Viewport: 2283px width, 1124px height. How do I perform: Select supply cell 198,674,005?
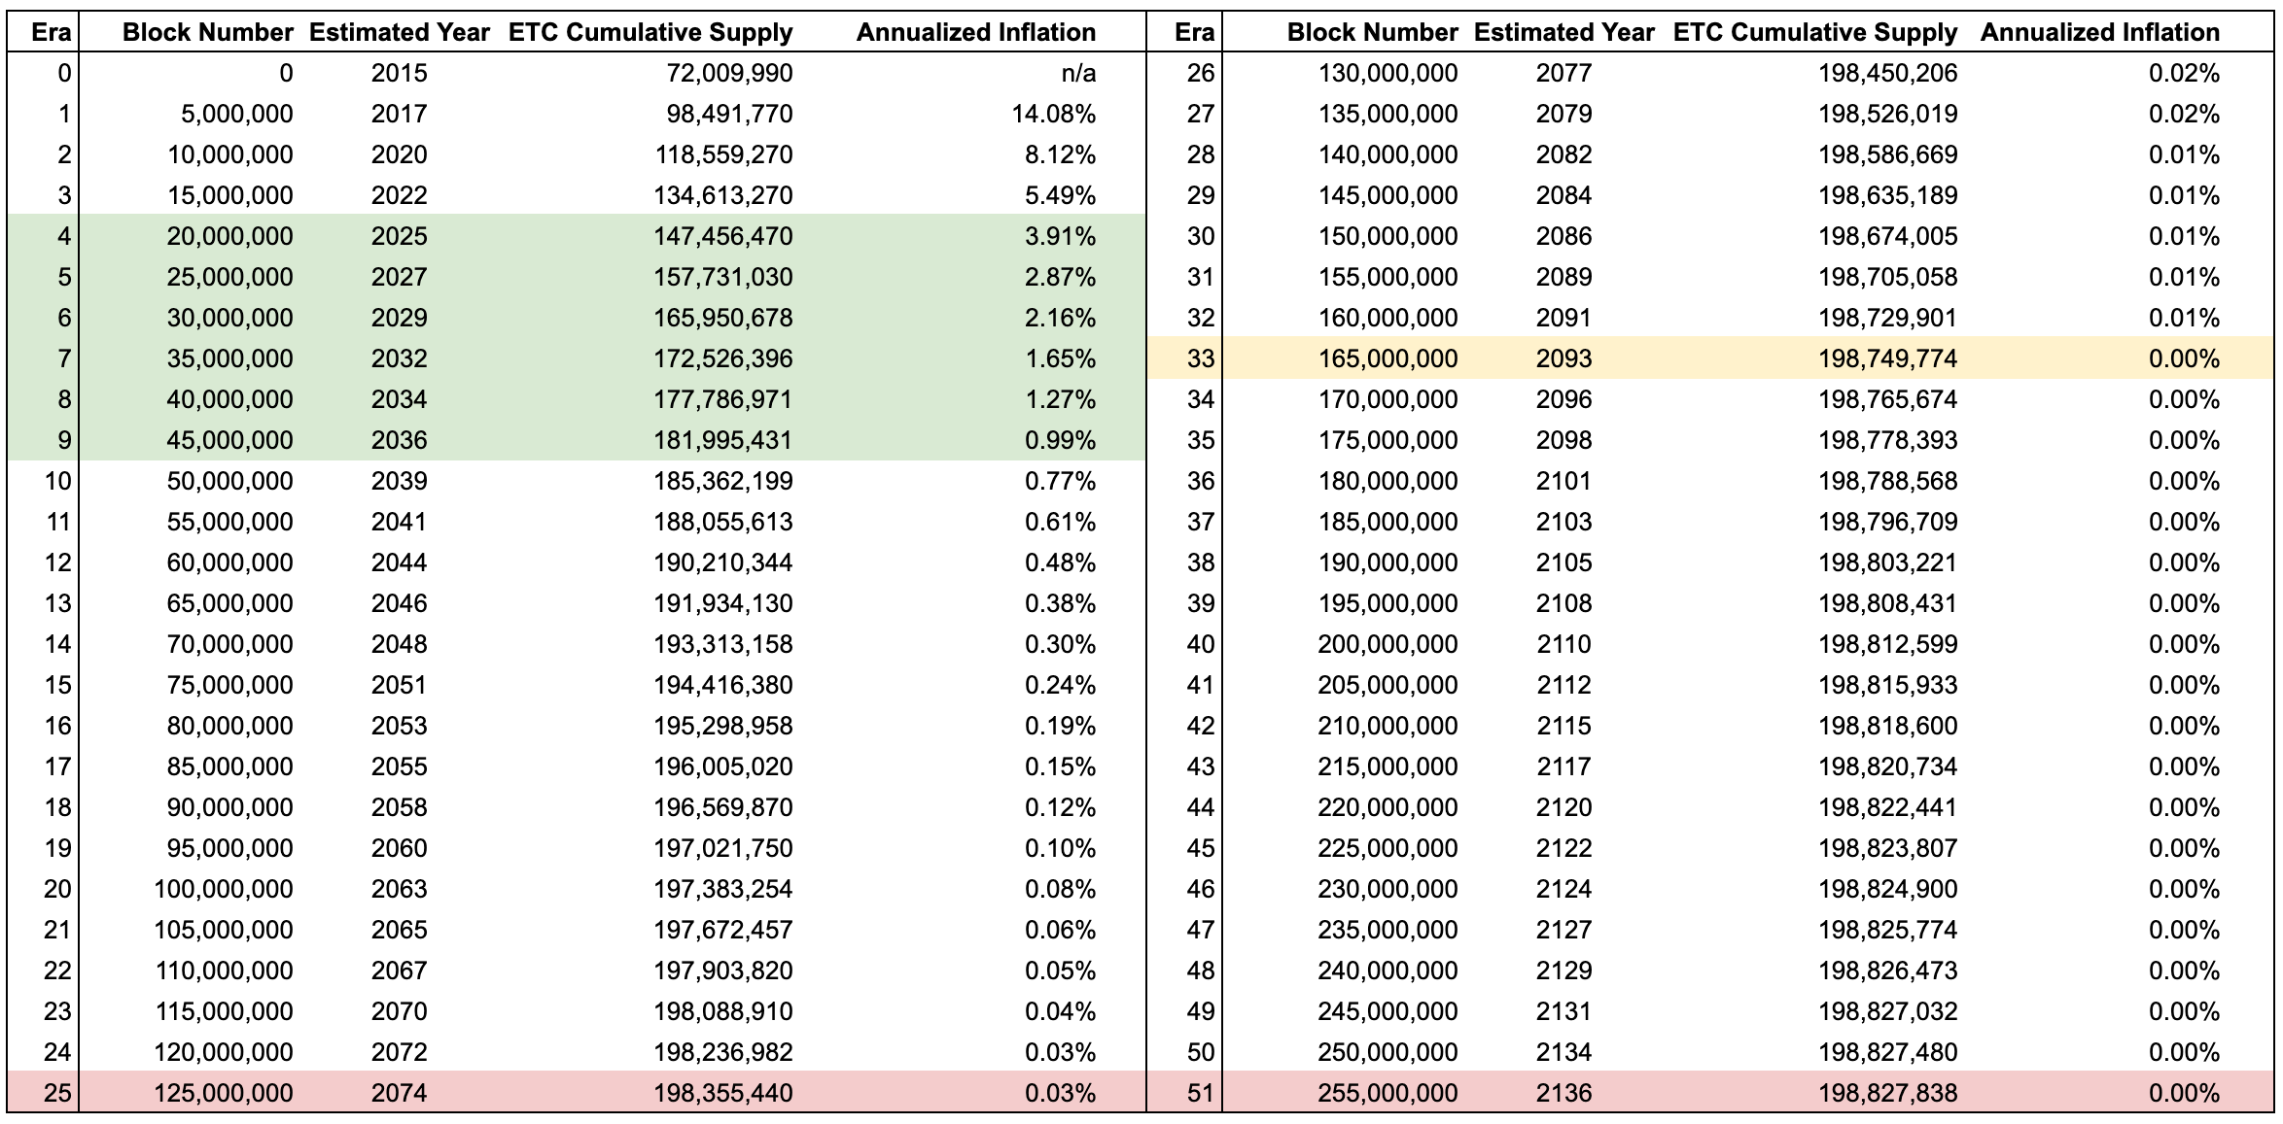(x=1888, y=236)
